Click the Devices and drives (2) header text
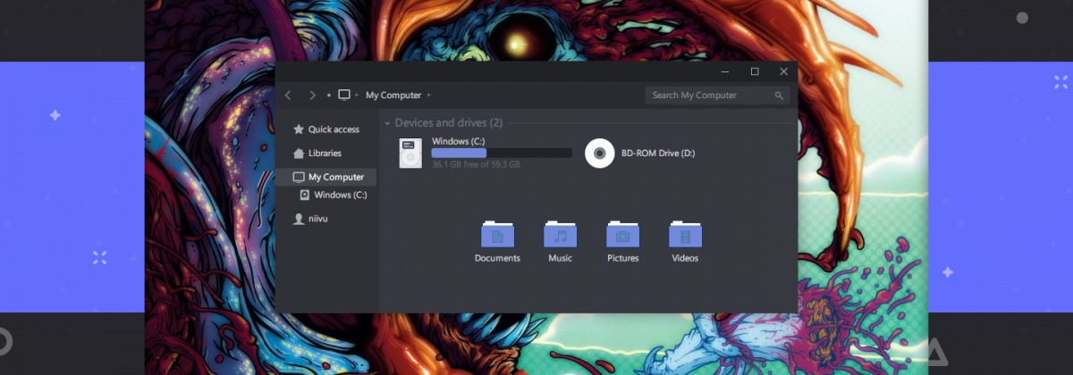 pos(449,123)
